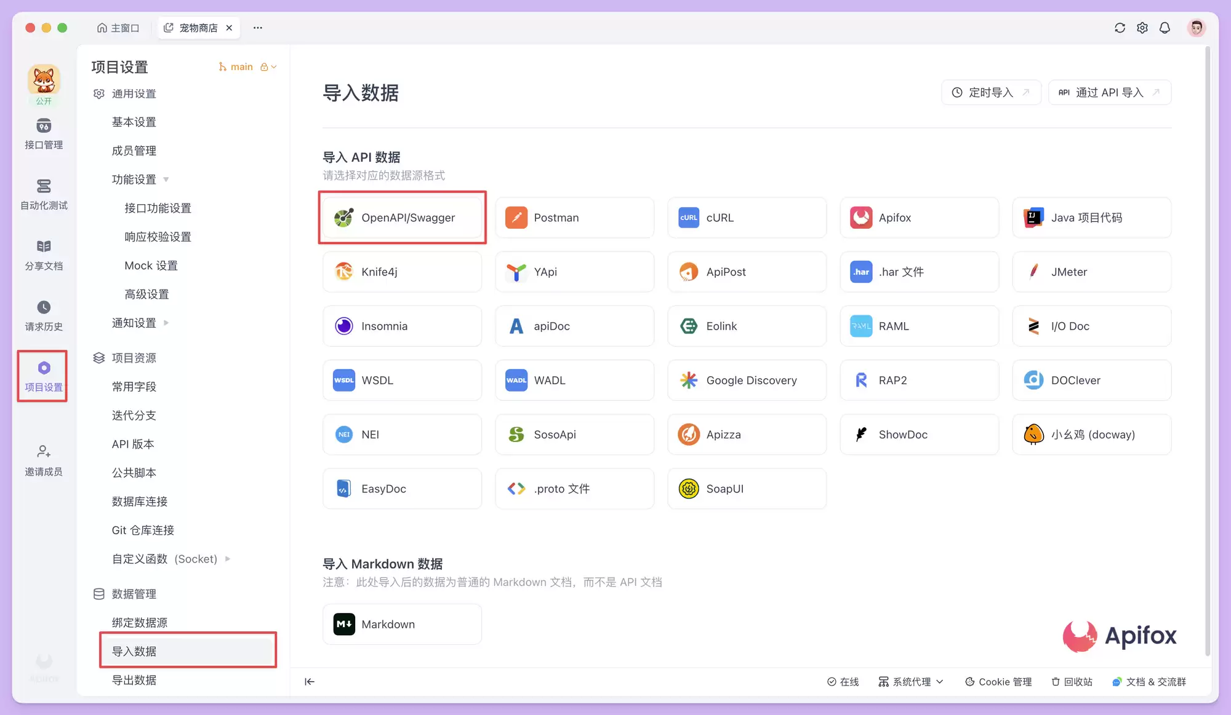Choose Eolink import format
The width and height of the screenshot is (1231, 715).
(x=747, y=326)
